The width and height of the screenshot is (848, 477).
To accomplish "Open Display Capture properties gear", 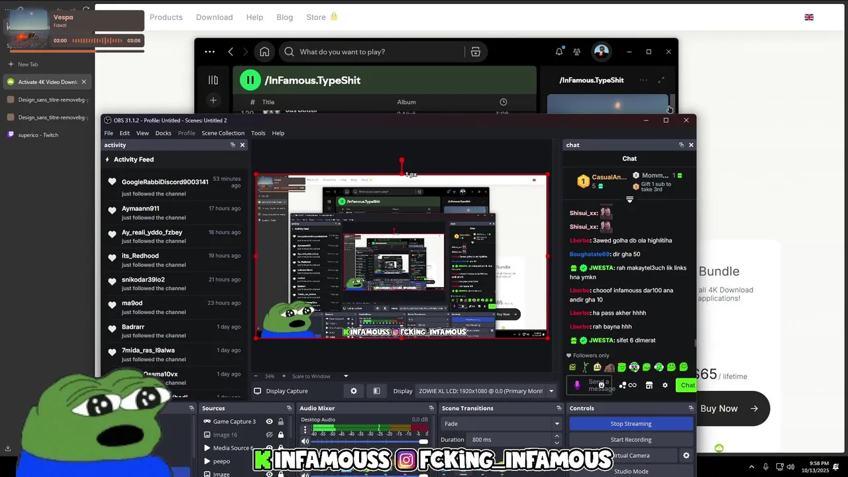I will click(x=354, y=391).
